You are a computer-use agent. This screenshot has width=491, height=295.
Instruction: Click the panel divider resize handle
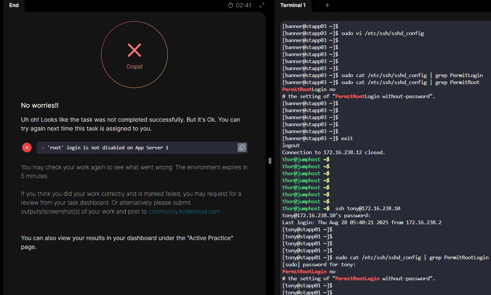[x=270, y=161]
